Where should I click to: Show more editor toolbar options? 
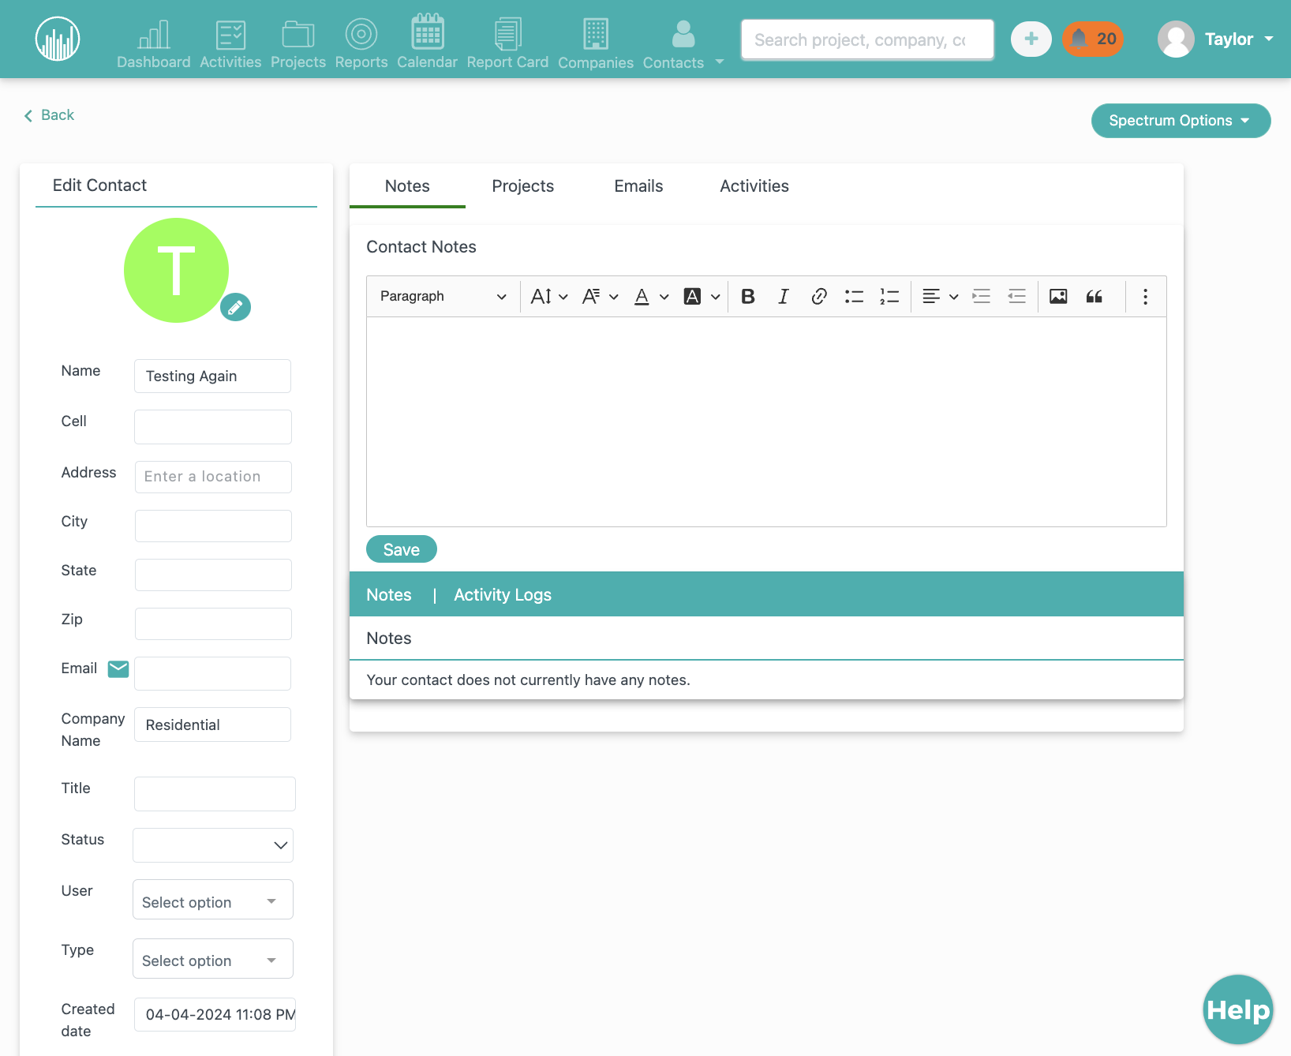1145,296
